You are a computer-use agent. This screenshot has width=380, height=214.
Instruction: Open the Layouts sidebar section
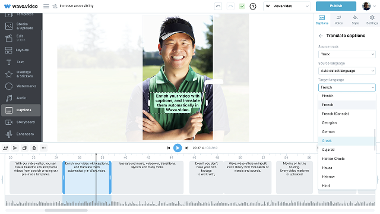point(21,50)
